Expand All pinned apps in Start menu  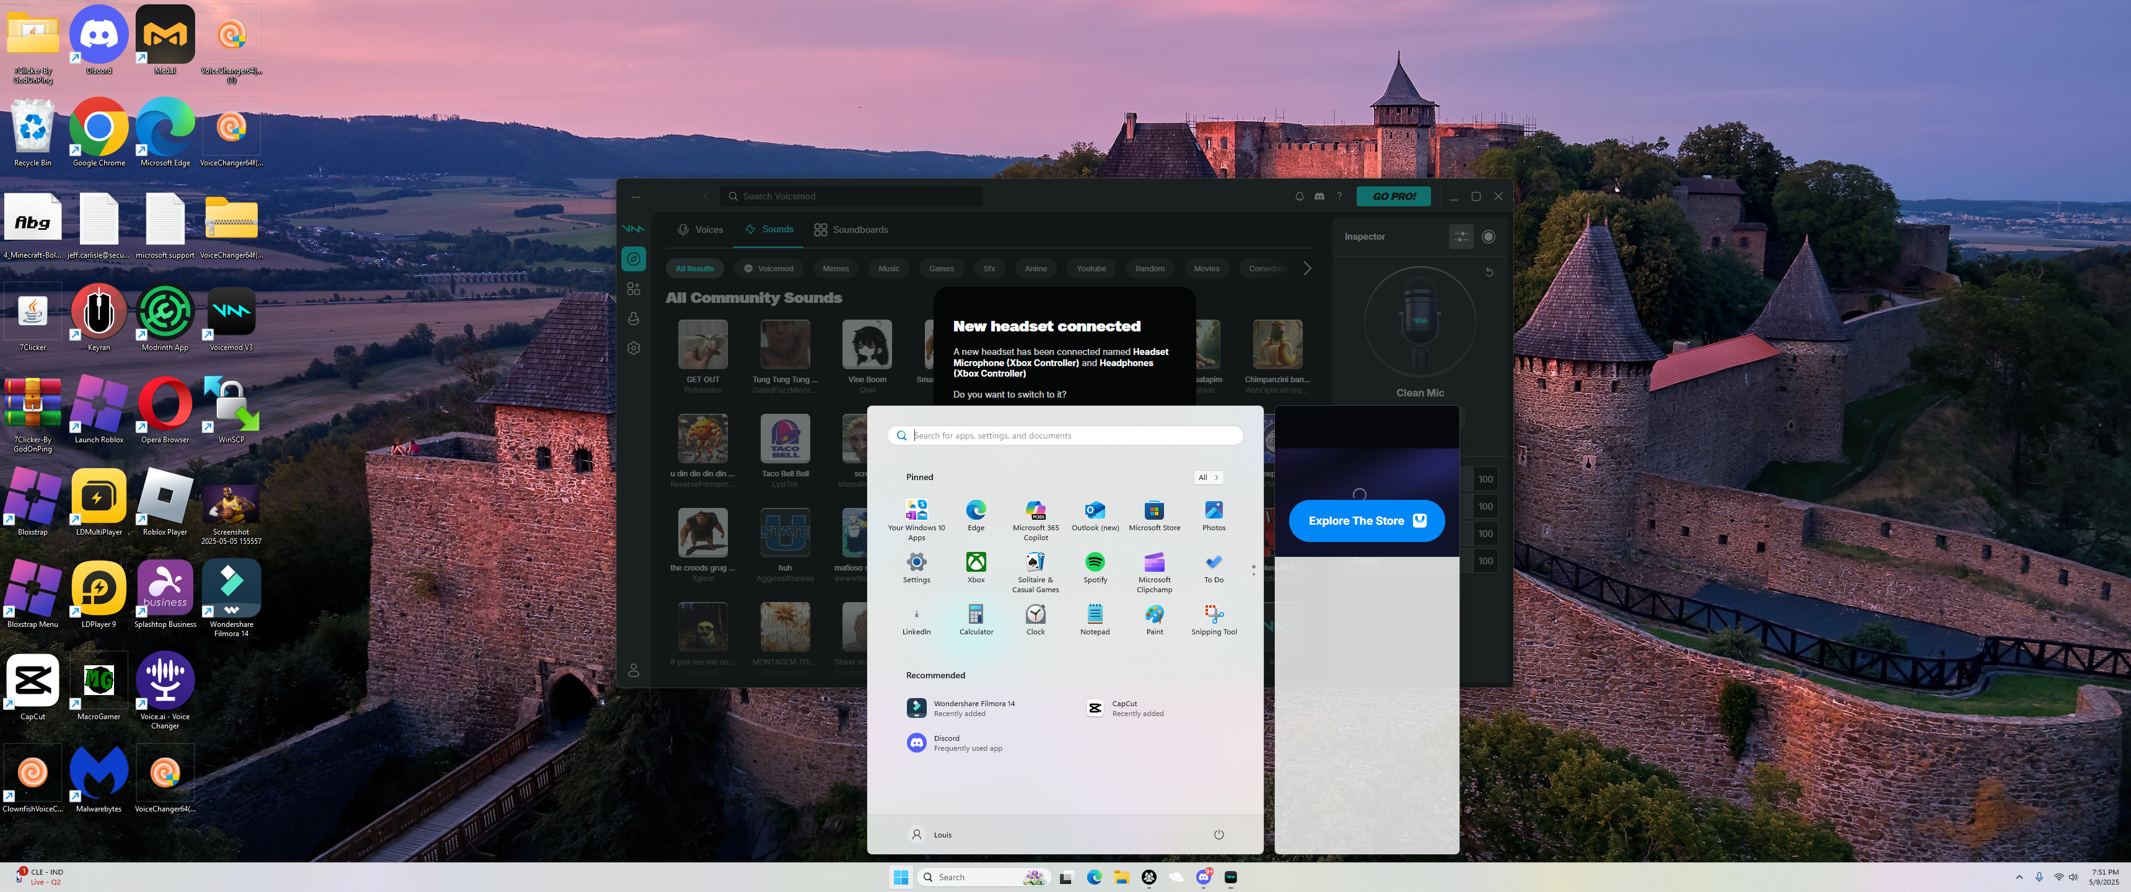[1208, 478]
